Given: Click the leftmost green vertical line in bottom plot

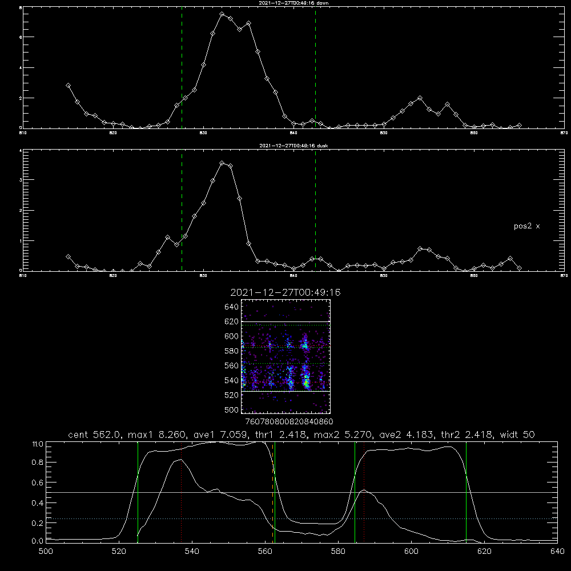Looking at the screenshot, I should coord(138,493).
